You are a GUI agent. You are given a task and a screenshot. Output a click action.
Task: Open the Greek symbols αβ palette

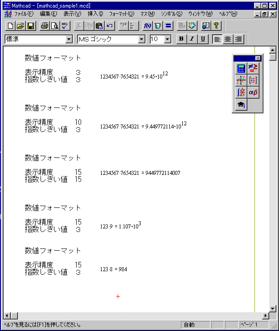pos(253,92)
